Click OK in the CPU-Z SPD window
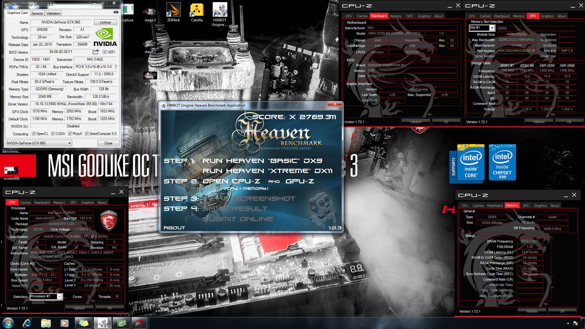 coord(569,122)
